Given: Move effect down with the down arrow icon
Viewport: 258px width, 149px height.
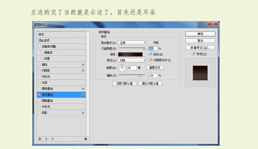Looking at the screenshot, I should coord(53,139).
